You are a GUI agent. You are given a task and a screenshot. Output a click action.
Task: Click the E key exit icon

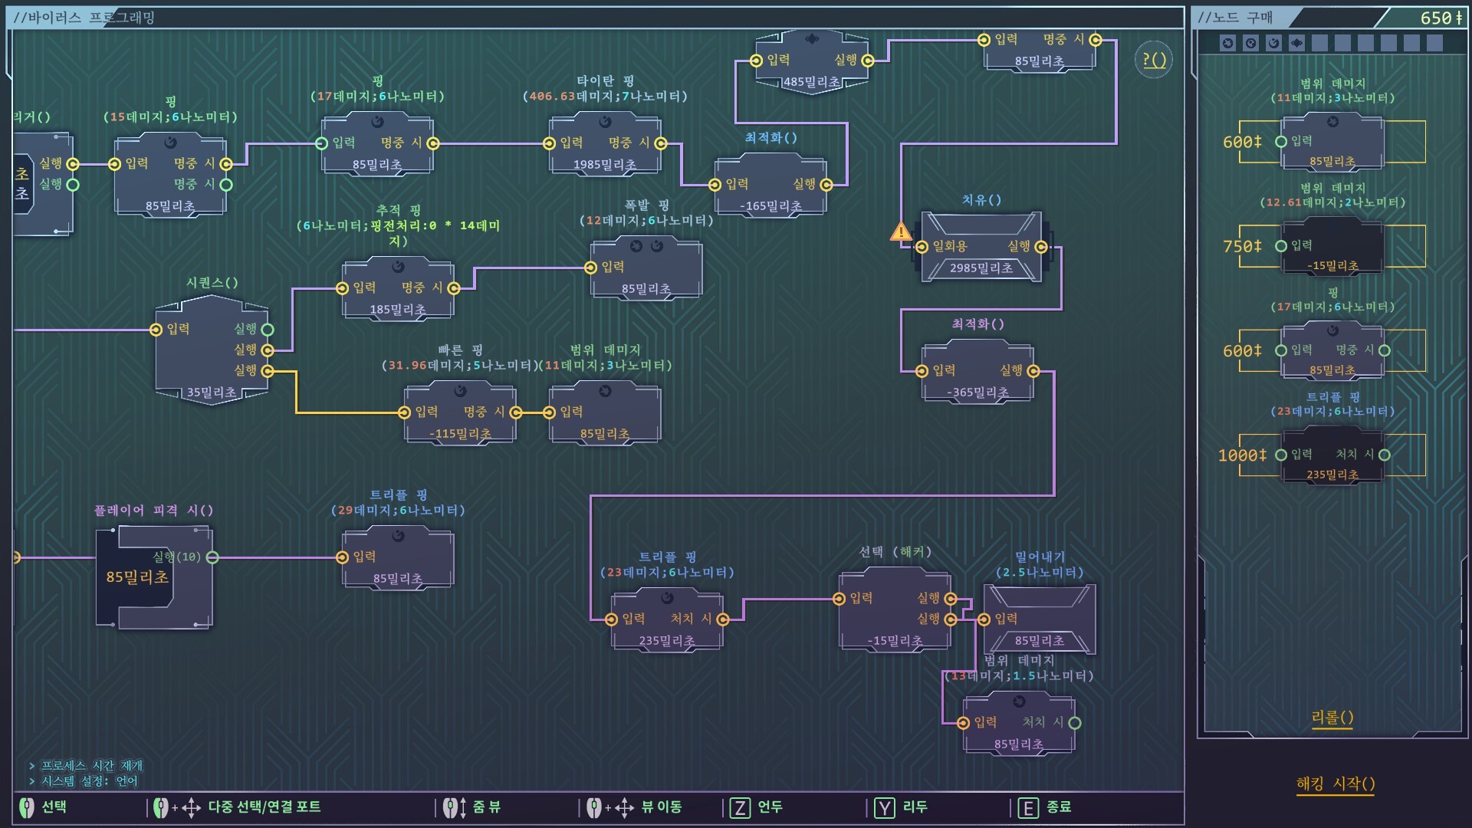coord(1028,807)
